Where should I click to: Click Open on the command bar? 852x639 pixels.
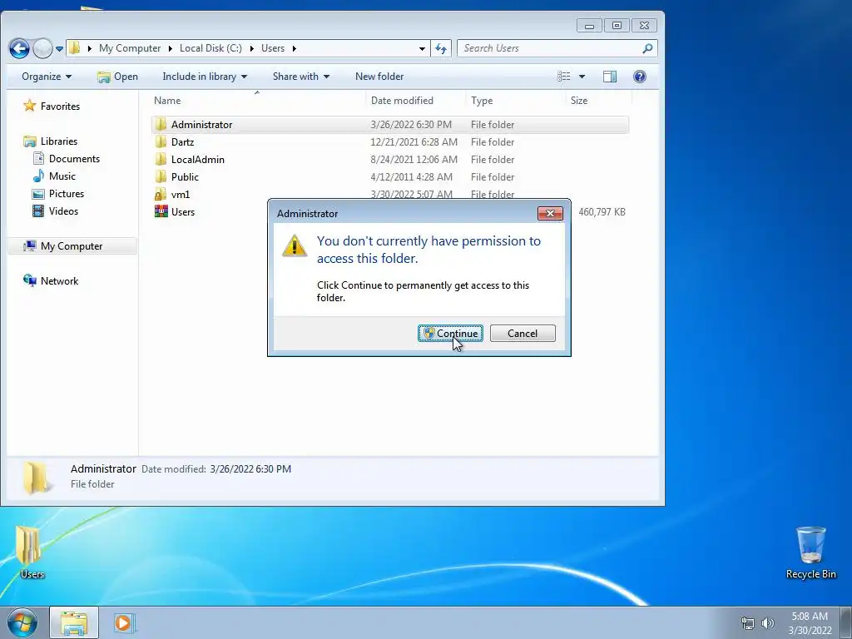tap(117, 77)
